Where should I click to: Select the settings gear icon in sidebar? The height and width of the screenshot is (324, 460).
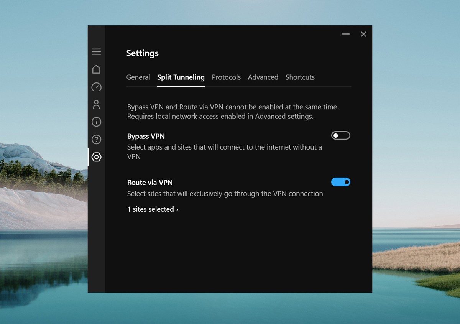point(96,157)
